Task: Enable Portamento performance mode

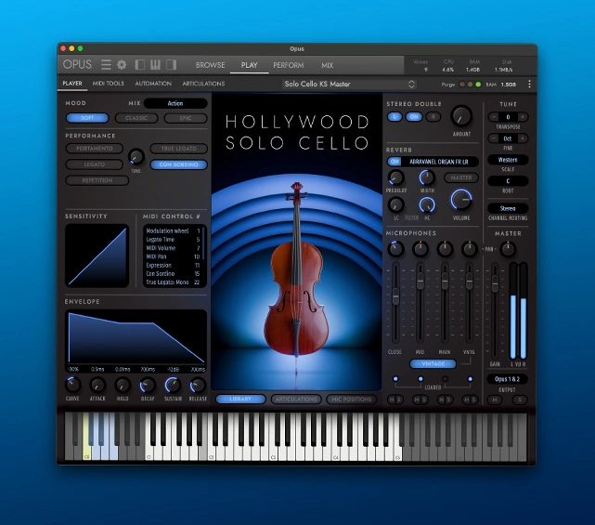Action: pyautogui.click(x=94, y=148)
